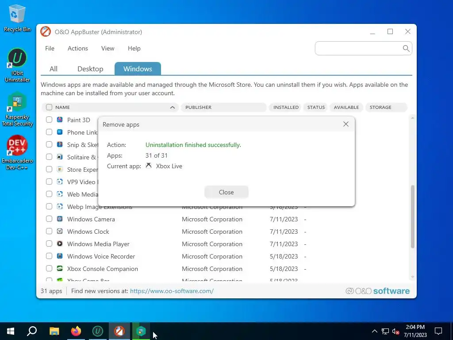Click the Kaspersky icon in the taskbar
The width and height of the screenshot is (453, 340).
tap(141, 331)
